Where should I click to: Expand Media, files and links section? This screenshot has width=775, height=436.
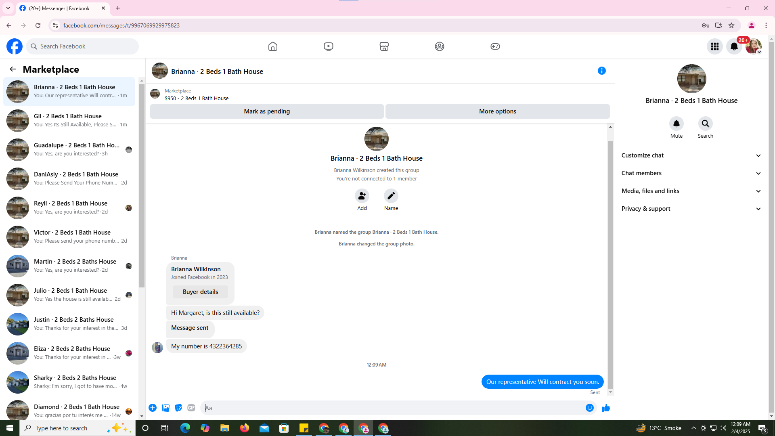pyautogui.click(x=691, y=191)
